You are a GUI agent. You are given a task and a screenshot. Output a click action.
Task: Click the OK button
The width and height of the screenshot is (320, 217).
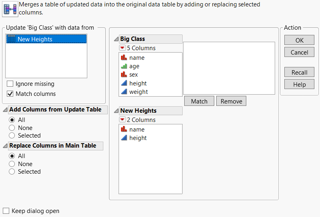click(299, 41)
